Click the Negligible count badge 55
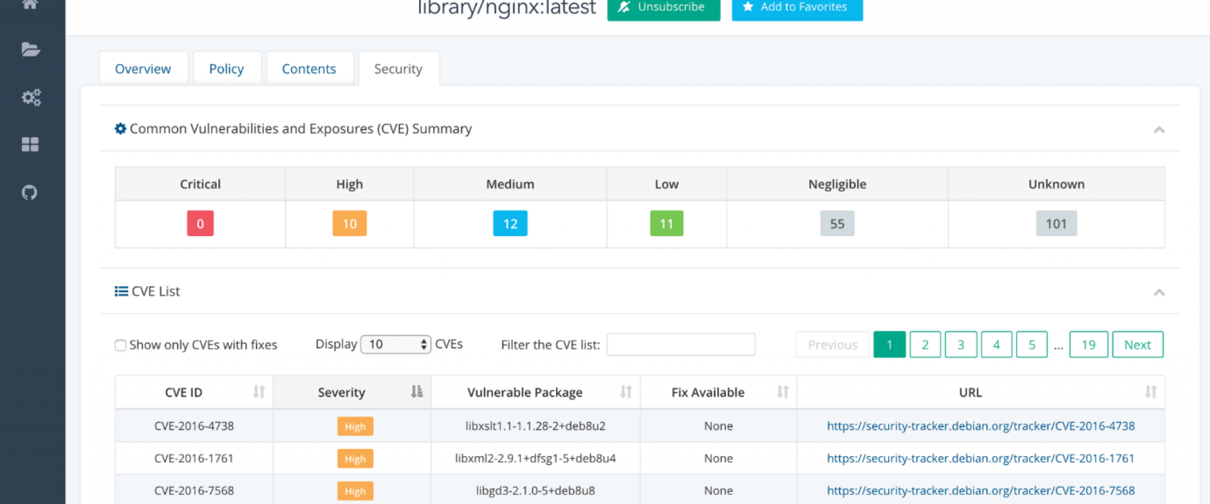Viewport: 1210px width, 504px height. [837, 224]
